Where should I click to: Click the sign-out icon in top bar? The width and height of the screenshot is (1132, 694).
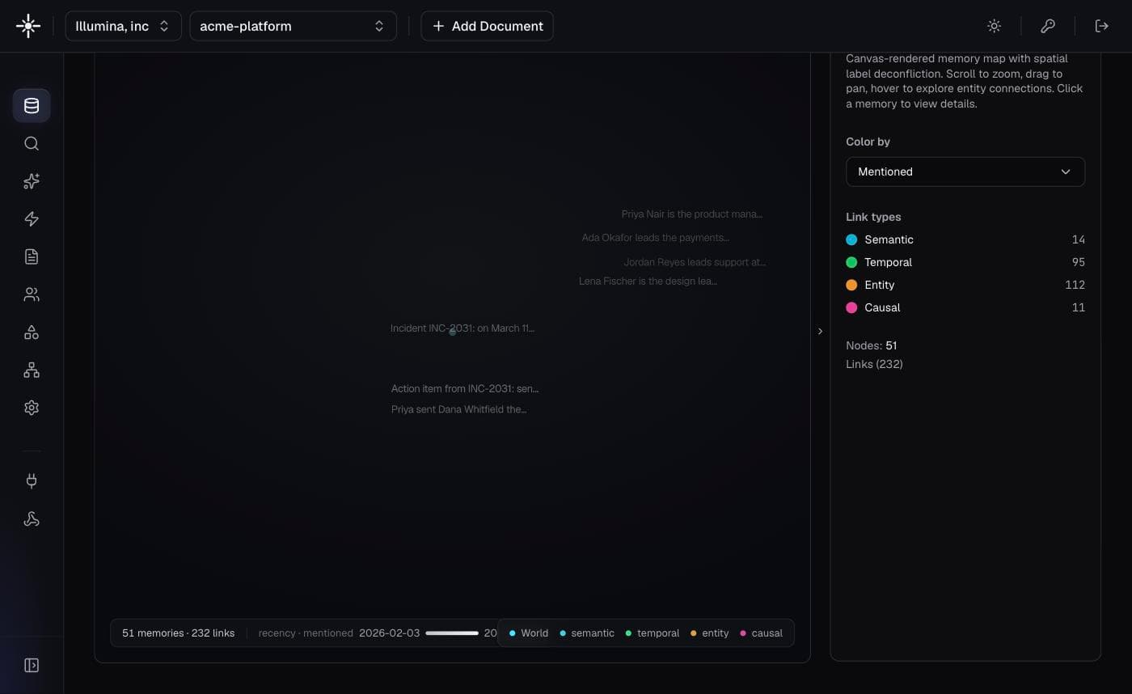1101,26
